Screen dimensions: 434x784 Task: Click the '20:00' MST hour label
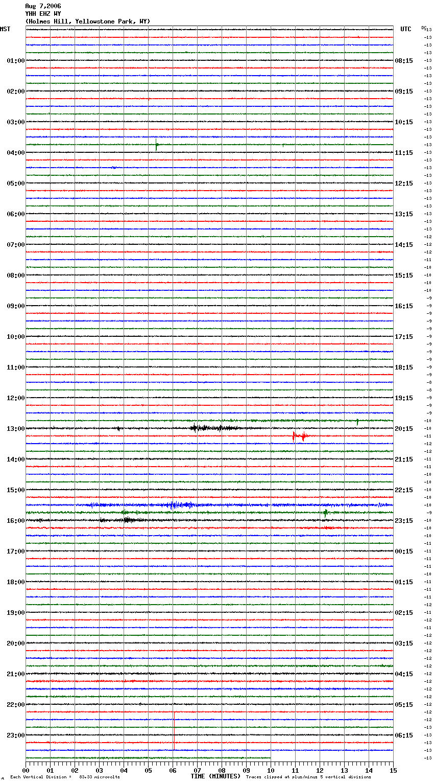[16, 643]
